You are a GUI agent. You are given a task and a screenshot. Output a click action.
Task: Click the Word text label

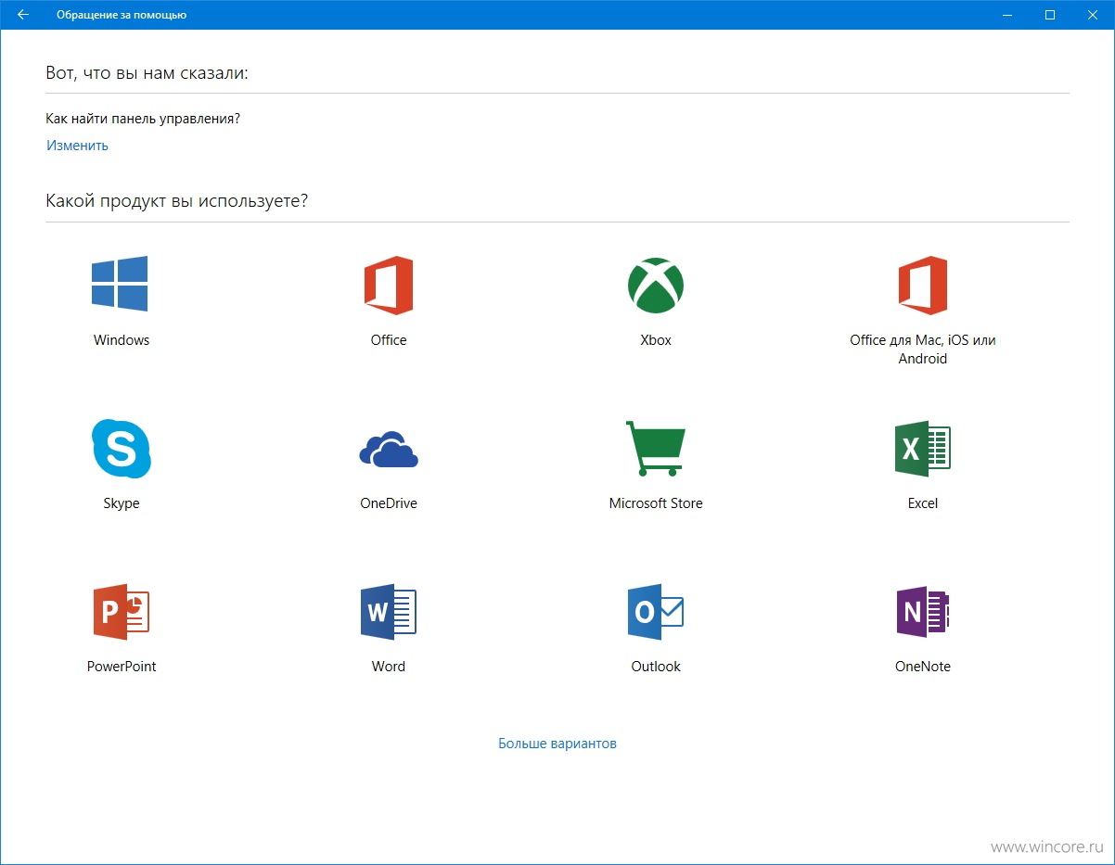tap(389, 667)
